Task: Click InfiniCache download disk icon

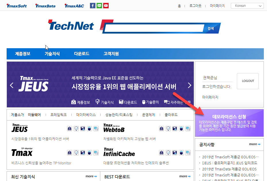Action: (x=175, y=153)
